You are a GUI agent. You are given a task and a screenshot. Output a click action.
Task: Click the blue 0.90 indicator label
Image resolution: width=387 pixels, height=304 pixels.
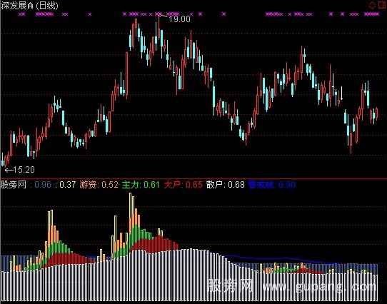tap(272, 185)
